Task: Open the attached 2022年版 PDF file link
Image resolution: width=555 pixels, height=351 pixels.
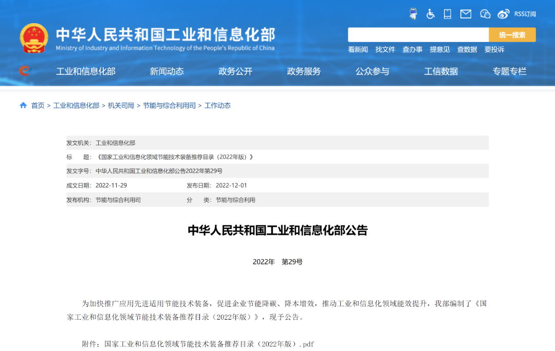Action: point(209,344)
